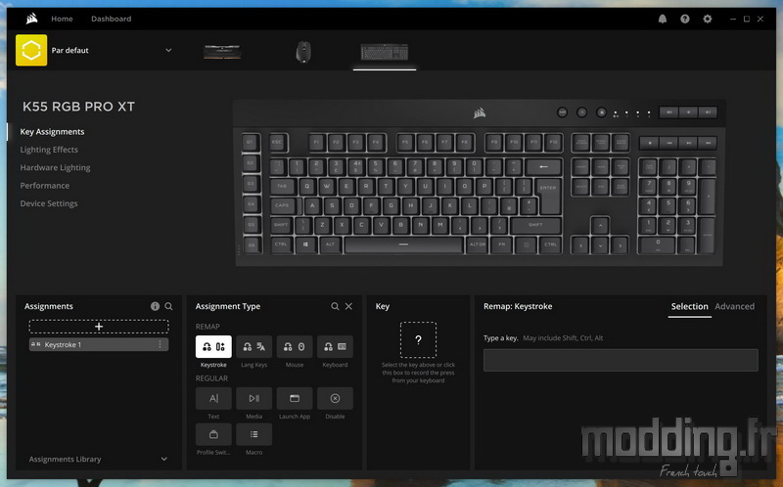Open Performance section
The image size is (783, 487).
44,186
